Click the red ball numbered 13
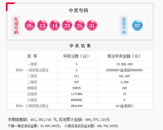This screenshot has width=163, height=130. [42, 25]
